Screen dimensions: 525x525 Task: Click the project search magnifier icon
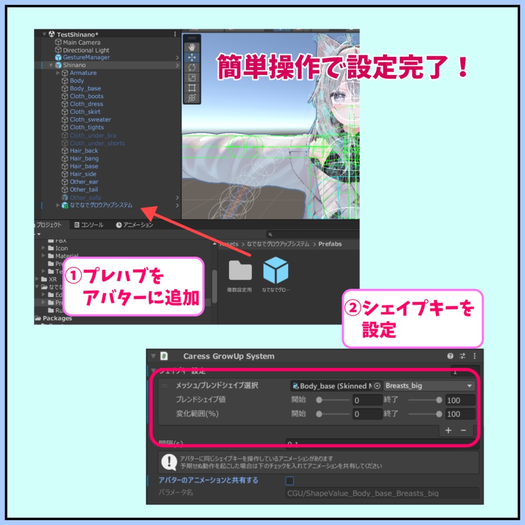[x=270, y=234]
